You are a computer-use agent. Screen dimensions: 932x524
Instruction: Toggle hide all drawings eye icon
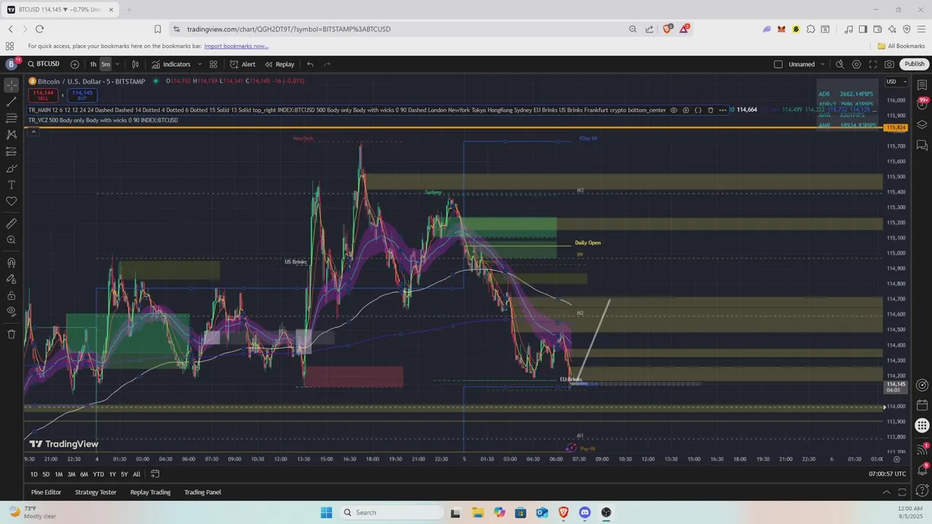[11, 311]
